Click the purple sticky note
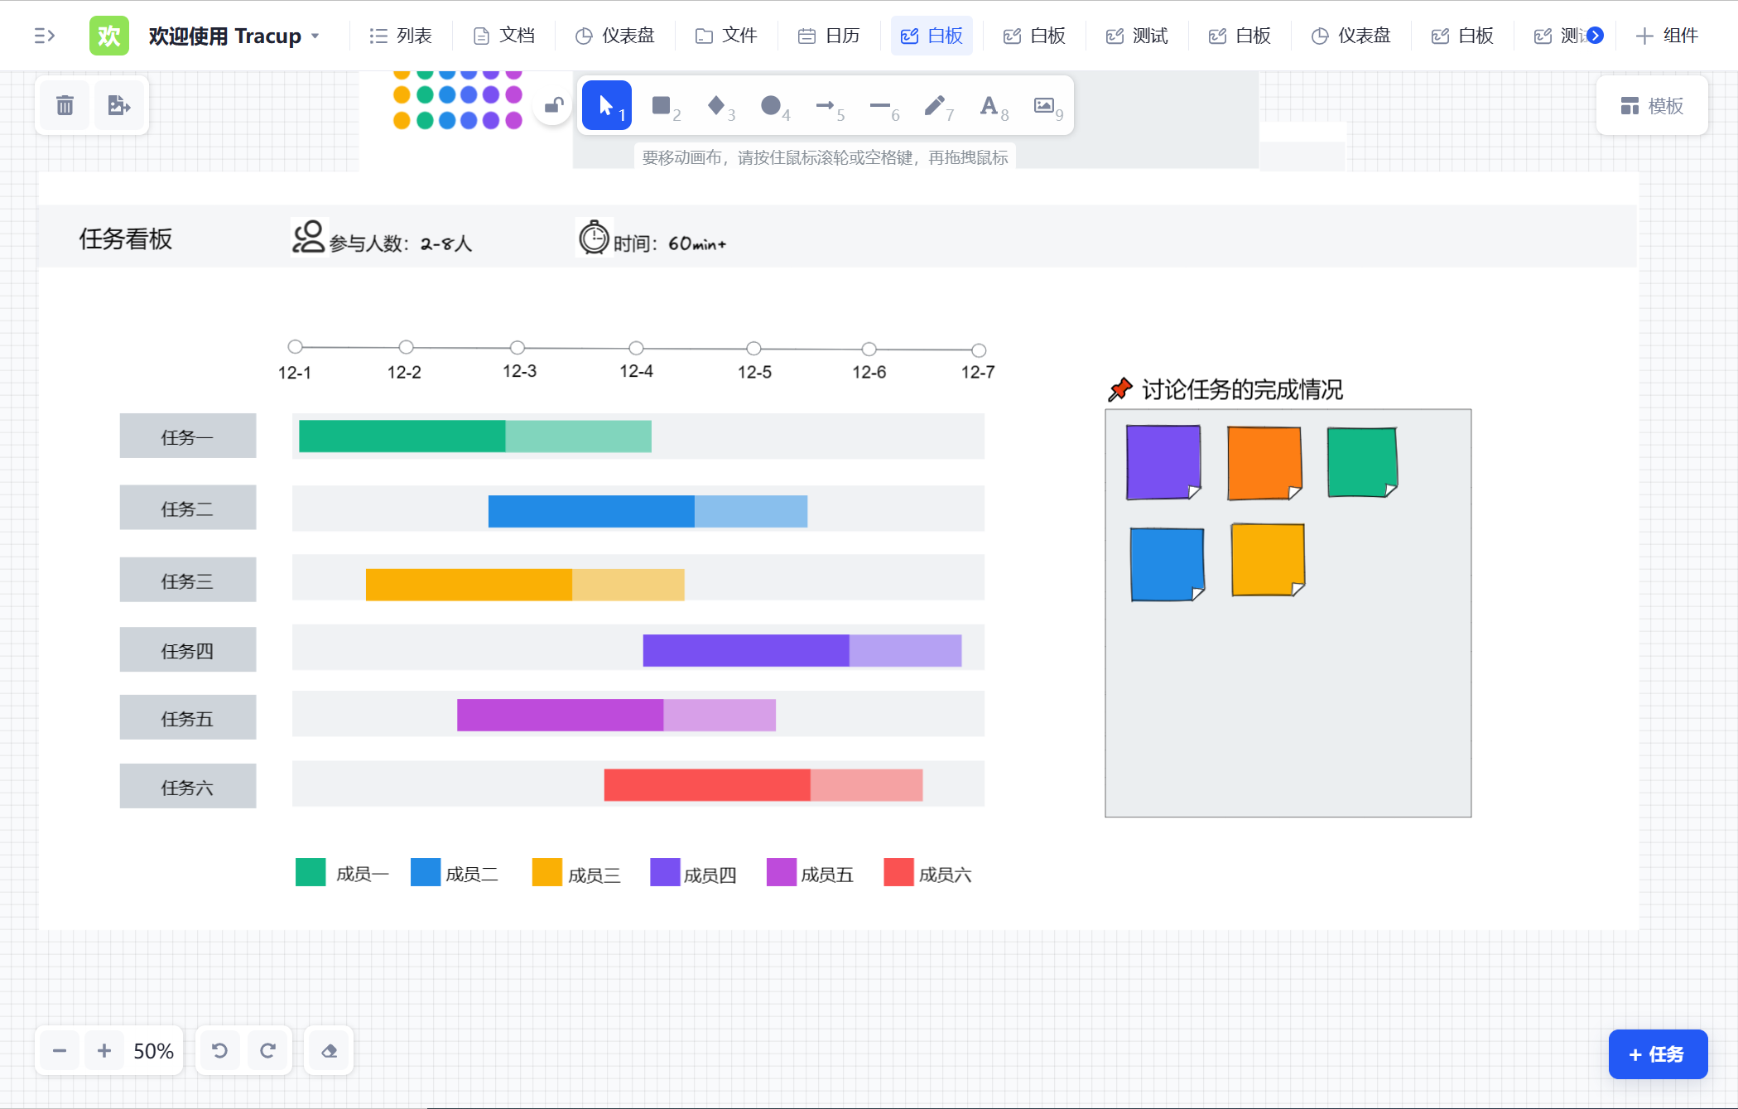The height and width of the screenshot is (1109, 1738). 1163,462
